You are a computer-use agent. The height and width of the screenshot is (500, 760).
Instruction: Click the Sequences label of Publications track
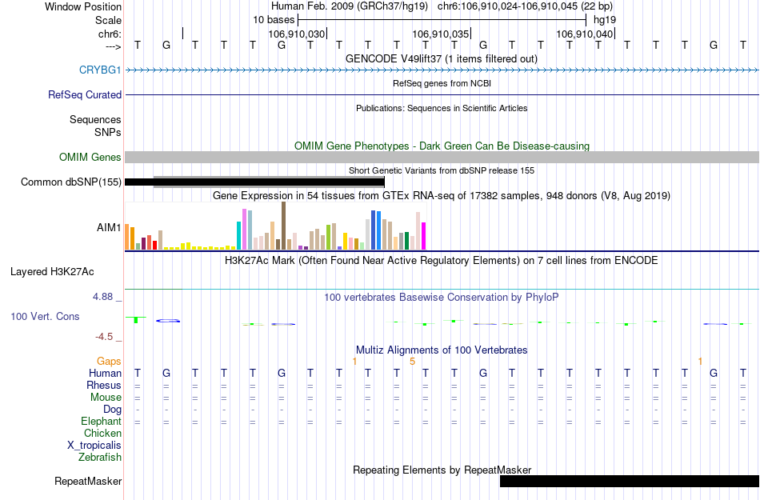(x=95, y=120)
